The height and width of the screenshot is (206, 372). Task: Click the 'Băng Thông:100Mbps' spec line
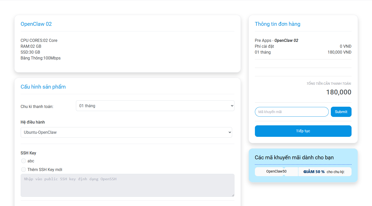[x=41, y=58]
